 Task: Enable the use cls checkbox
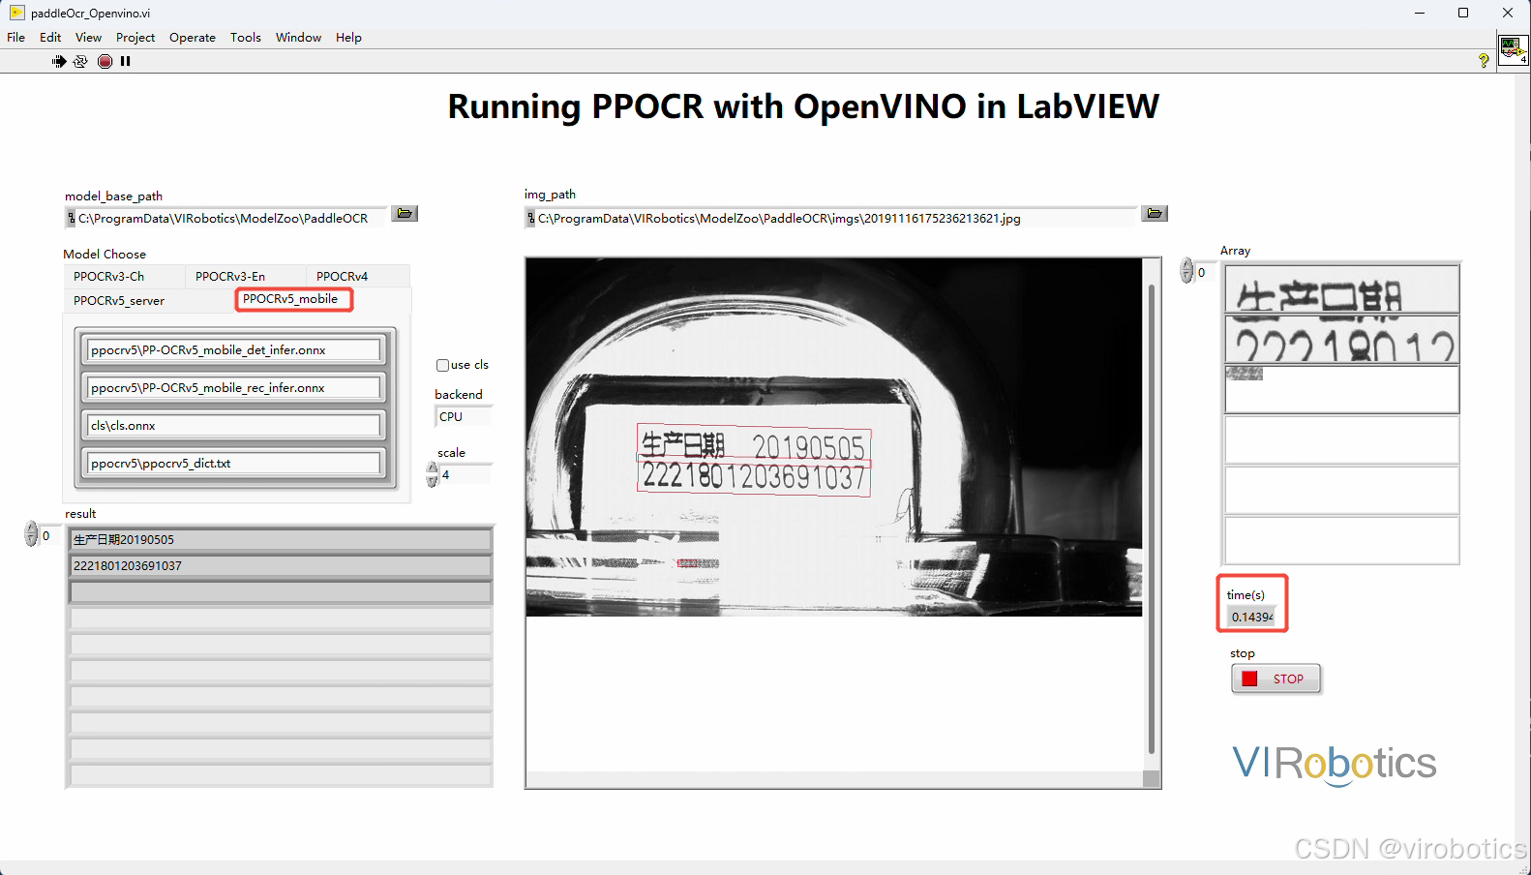pos(442,365)
